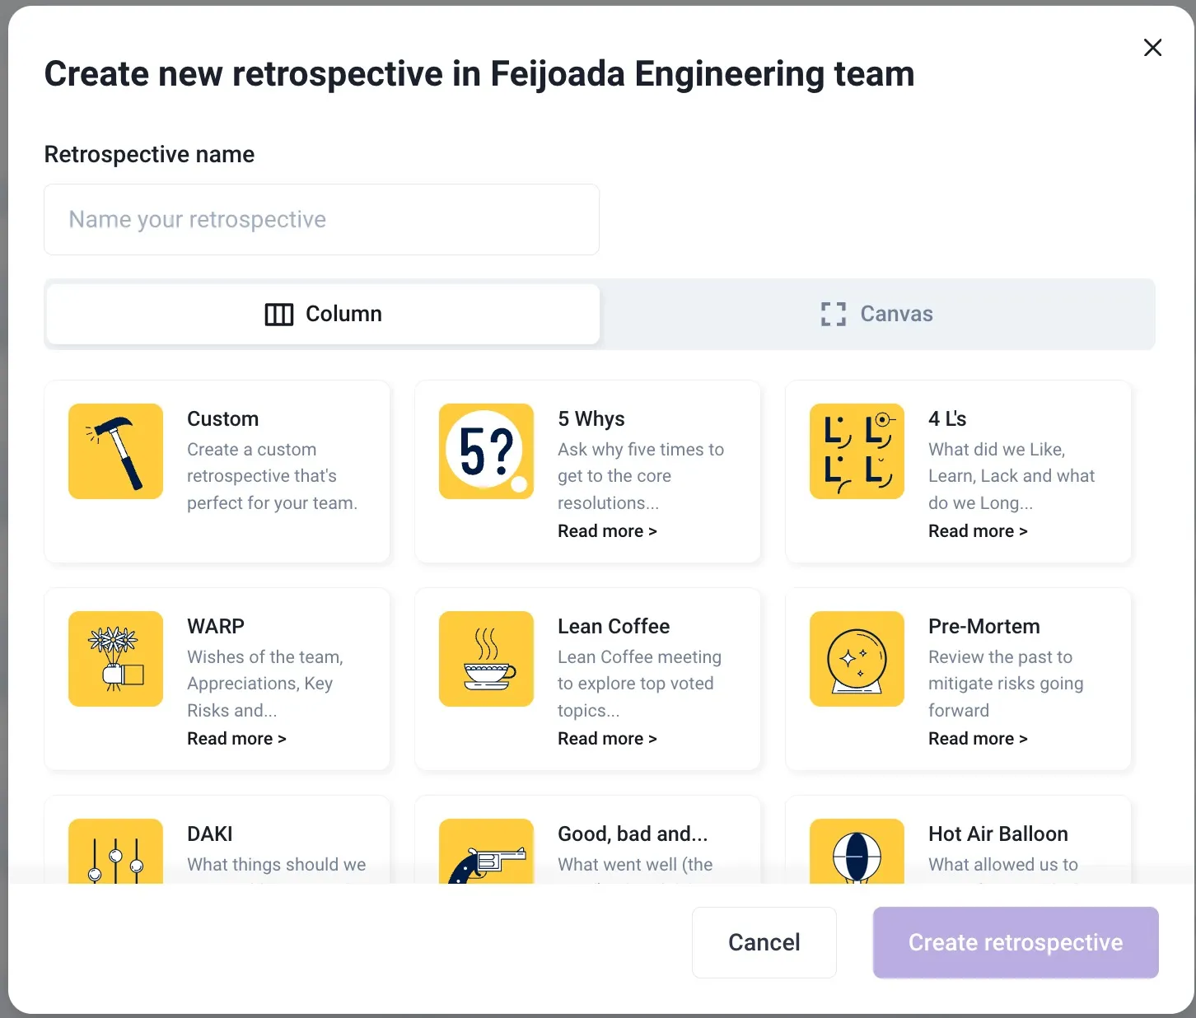Click the Name your retrospective field

click(321, 219)
